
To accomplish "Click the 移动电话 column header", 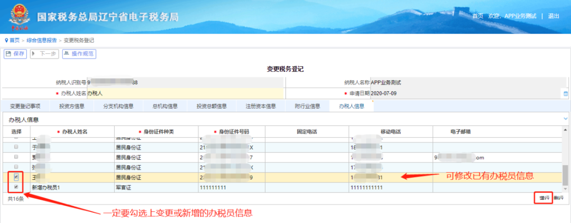I will (x=390, y=131).
